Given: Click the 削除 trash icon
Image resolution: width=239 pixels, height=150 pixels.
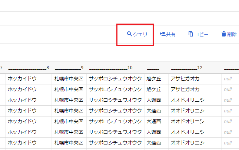Looking at the screenshot, I should 223,34.
